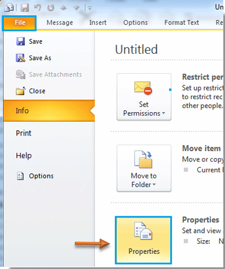Click the Next Item down arrow icon
225x269 pixels.
[76, 8]
